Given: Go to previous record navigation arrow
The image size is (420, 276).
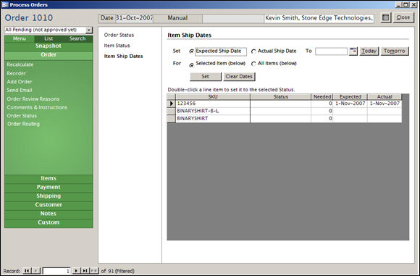Looking at the screenshot, I should click(x=36, y=271).
